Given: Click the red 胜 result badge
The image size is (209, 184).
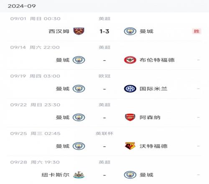Looking at the screenshot, I should click(x=196, y=31).
